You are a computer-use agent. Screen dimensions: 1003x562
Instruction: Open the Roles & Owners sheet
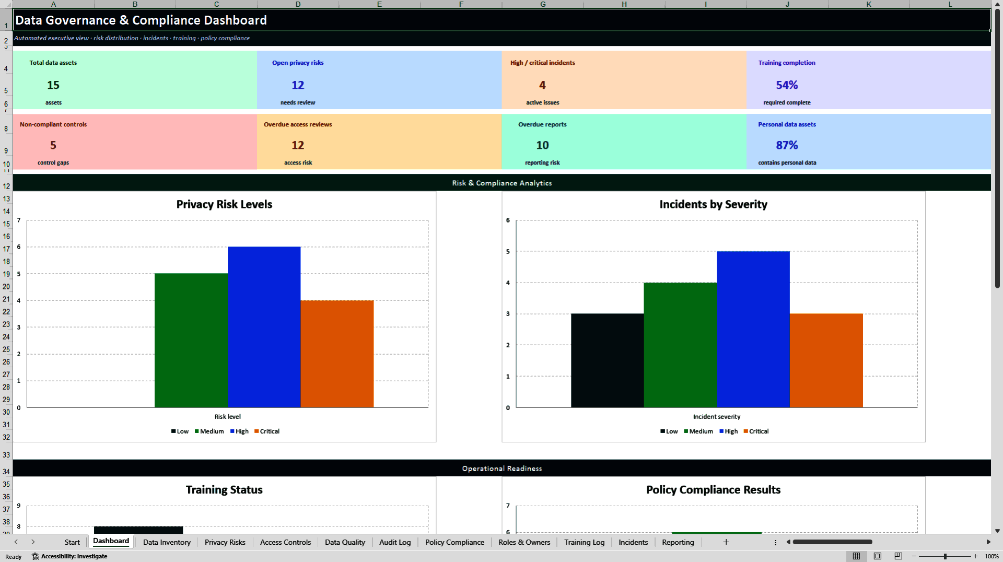point(524,542)
